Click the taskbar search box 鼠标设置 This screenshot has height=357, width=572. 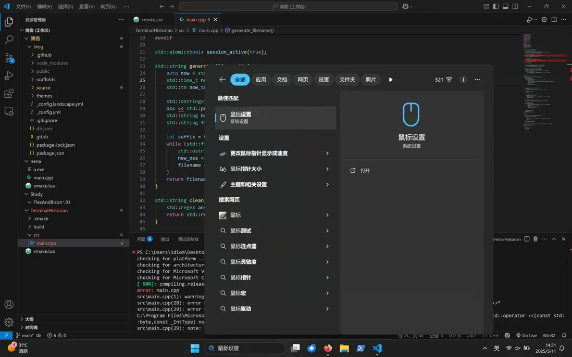[x=244, y=348]
